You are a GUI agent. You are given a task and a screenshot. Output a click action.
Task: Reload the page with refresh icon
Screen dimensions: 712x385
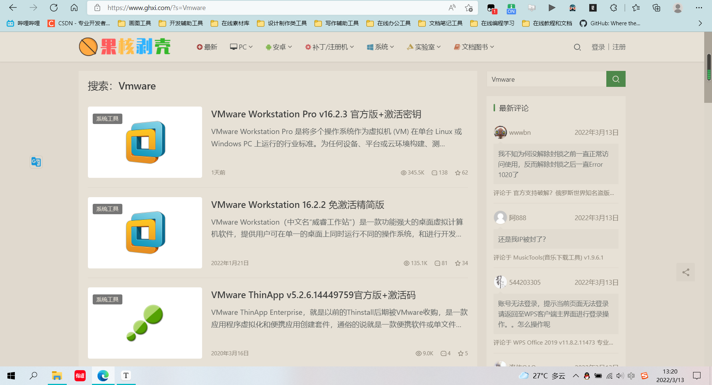pyautogui.click(x=54, y=7)
